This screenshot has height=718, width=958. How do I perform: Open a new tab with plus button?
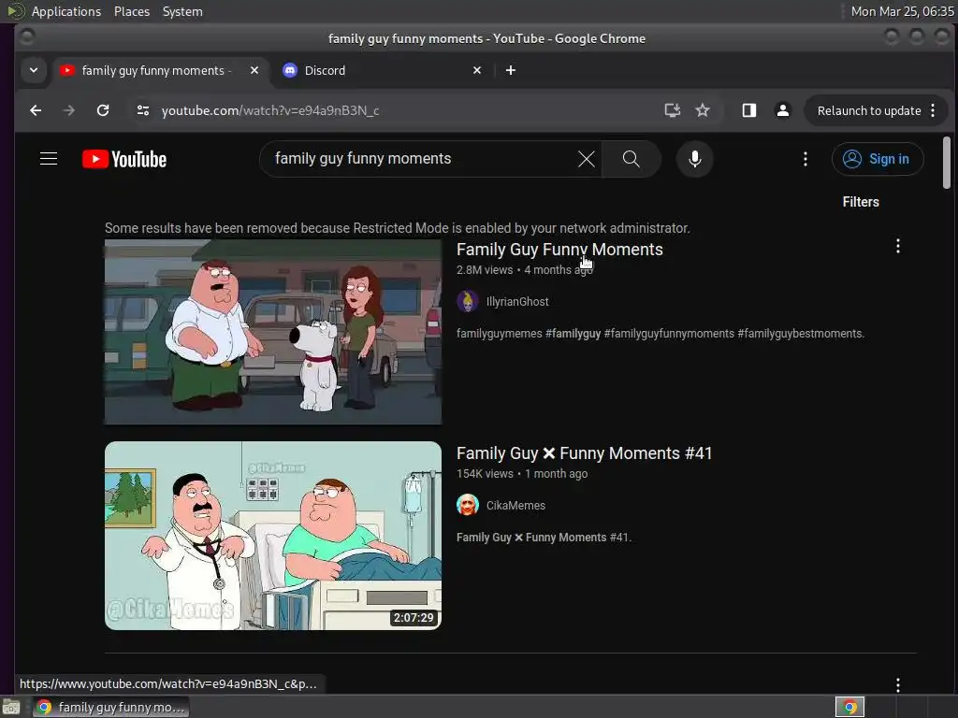(511, 70)
